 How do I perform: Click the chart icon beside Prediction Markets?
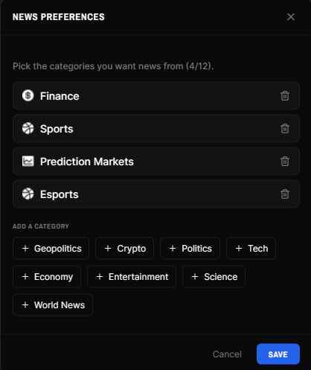pos(28,162)
